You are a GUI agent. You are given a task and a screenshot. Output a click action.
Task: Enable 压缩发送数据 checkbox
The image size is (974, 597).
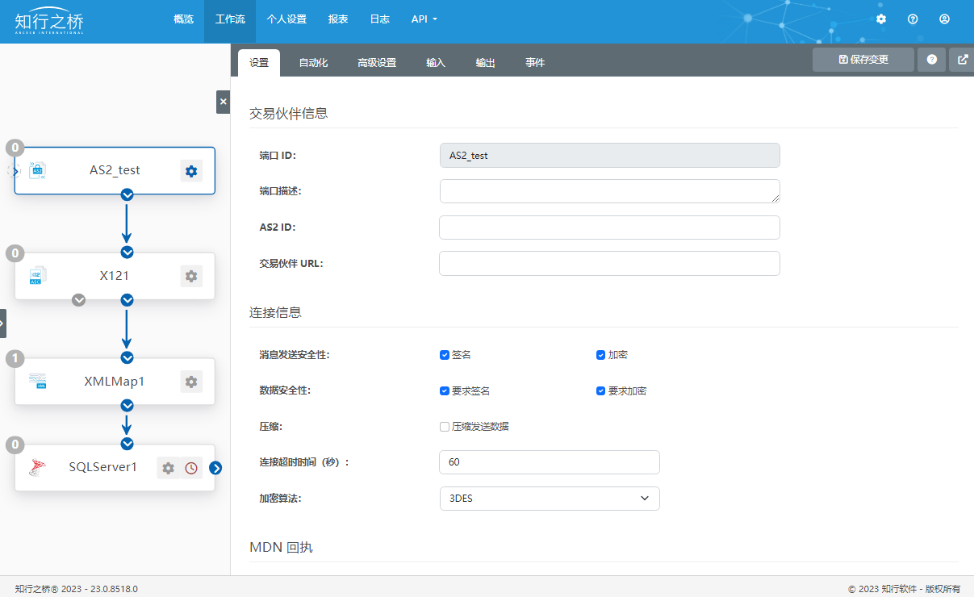tap(445, 427)
